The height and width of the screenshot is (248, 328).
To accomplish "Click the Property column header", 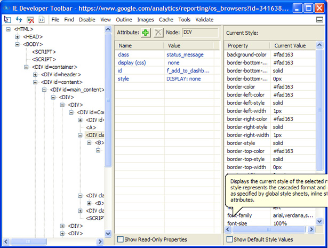I will pos(247,45).
